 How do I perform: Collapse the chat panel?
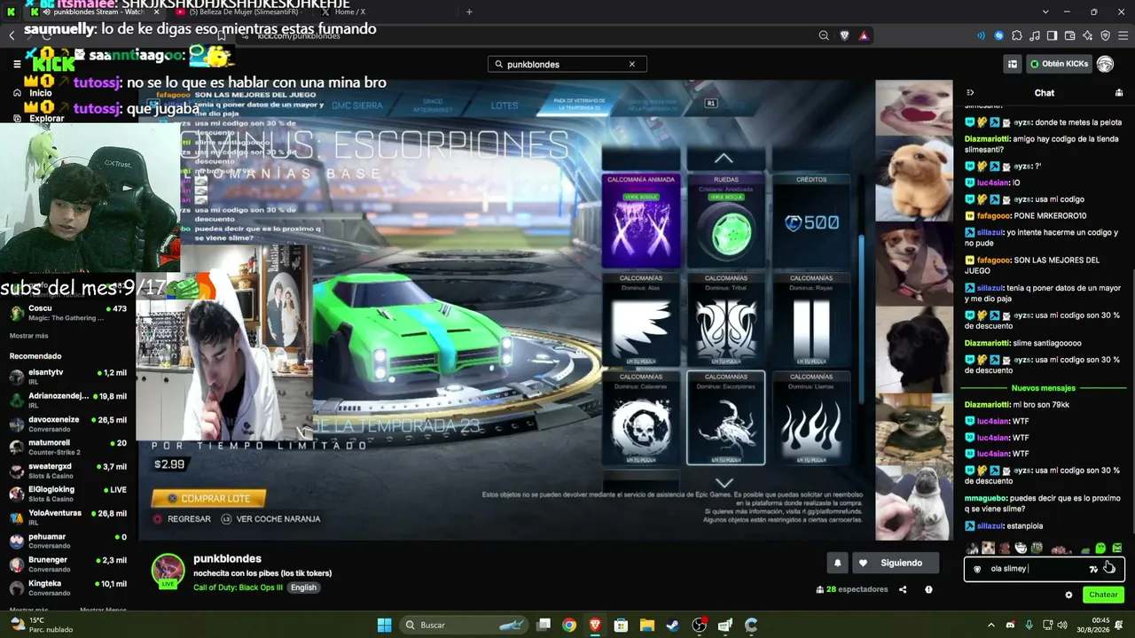coord(970,92)
